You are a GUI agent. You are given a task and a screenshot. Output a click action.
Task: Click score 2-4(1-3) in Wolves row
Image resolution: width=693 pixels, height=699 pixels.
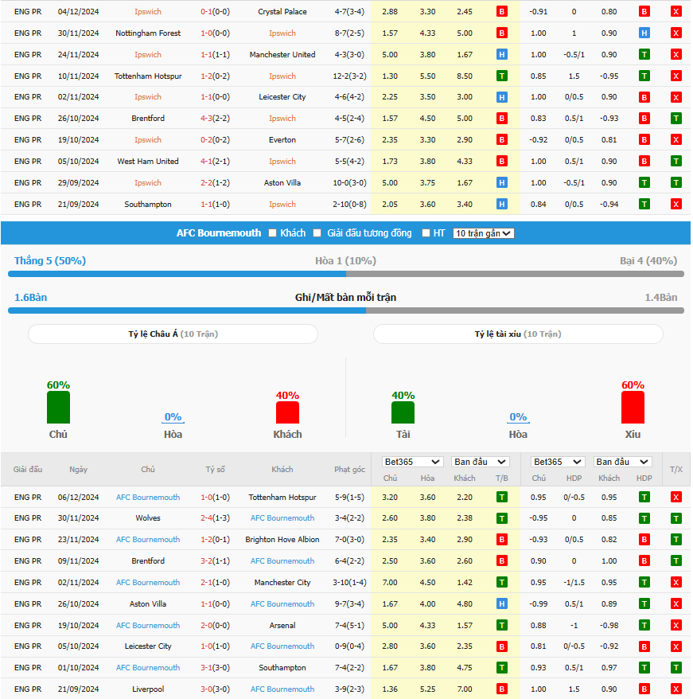pyautogui.click(x=216, y=518)
